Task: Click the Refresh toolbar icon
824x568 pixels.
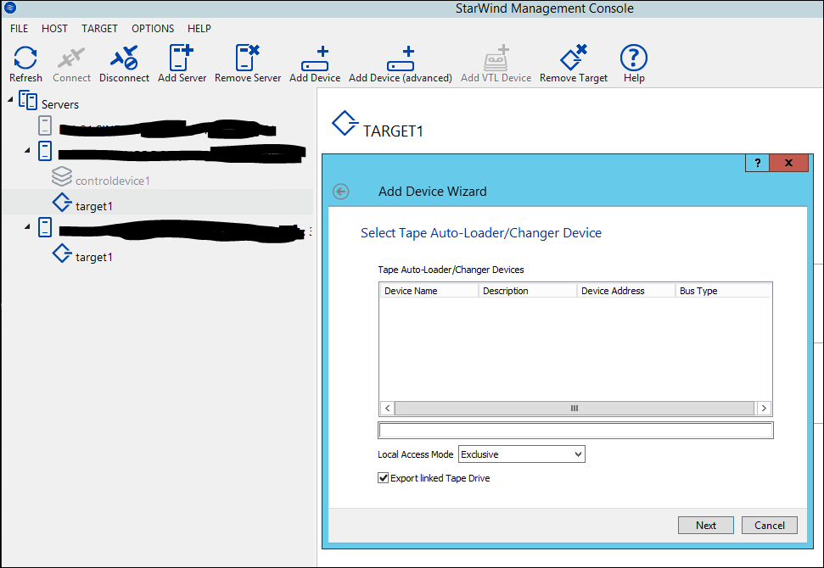Action: click(25, 58)
